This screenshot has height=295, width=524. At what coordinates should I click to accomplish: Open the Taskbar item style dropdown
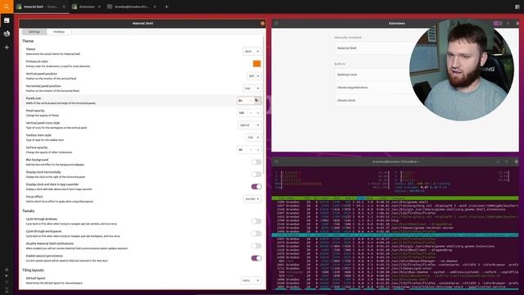[x=254, y=138]
